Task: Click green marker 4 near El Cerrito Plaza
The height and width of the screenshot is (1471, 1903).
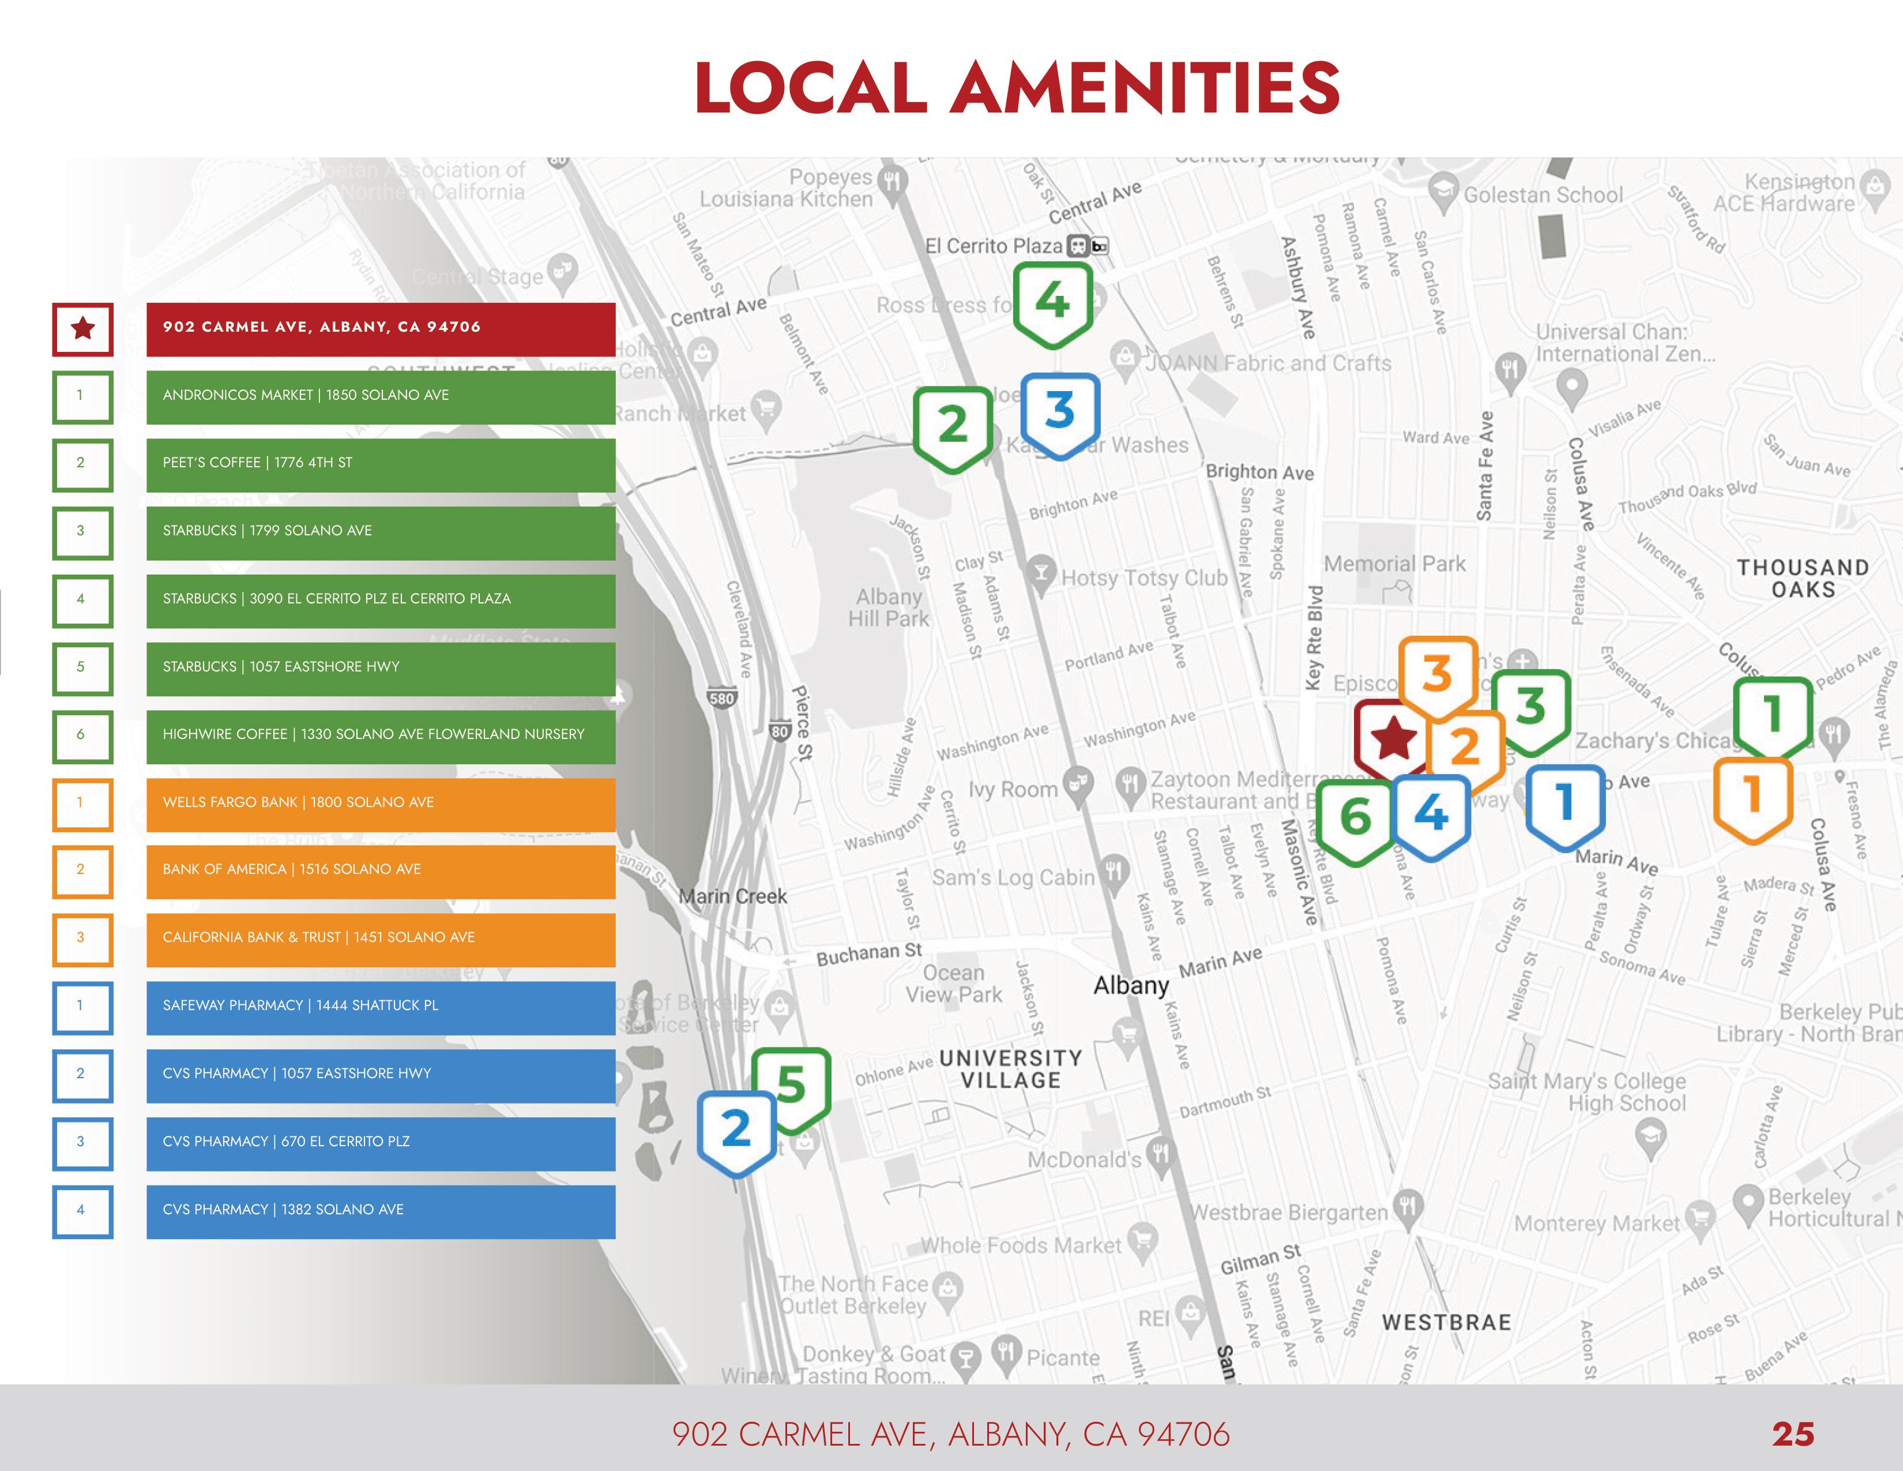Action: coord(1052,302)
